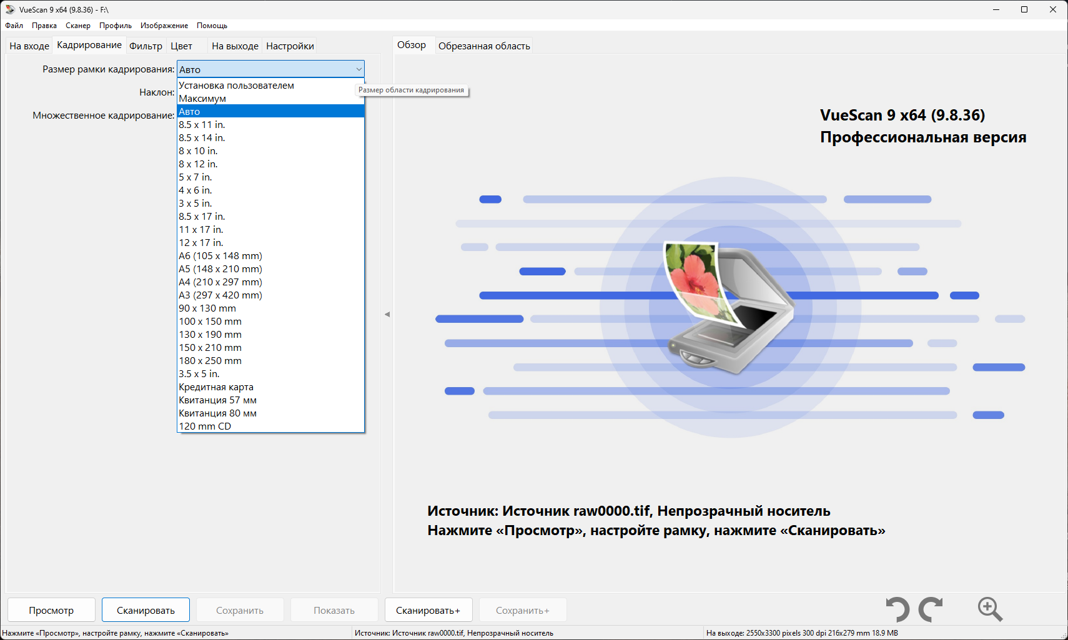Choose the 8.5 x 17 in. size
This screenshot has height=640, width=1068.
coord(270,216)
